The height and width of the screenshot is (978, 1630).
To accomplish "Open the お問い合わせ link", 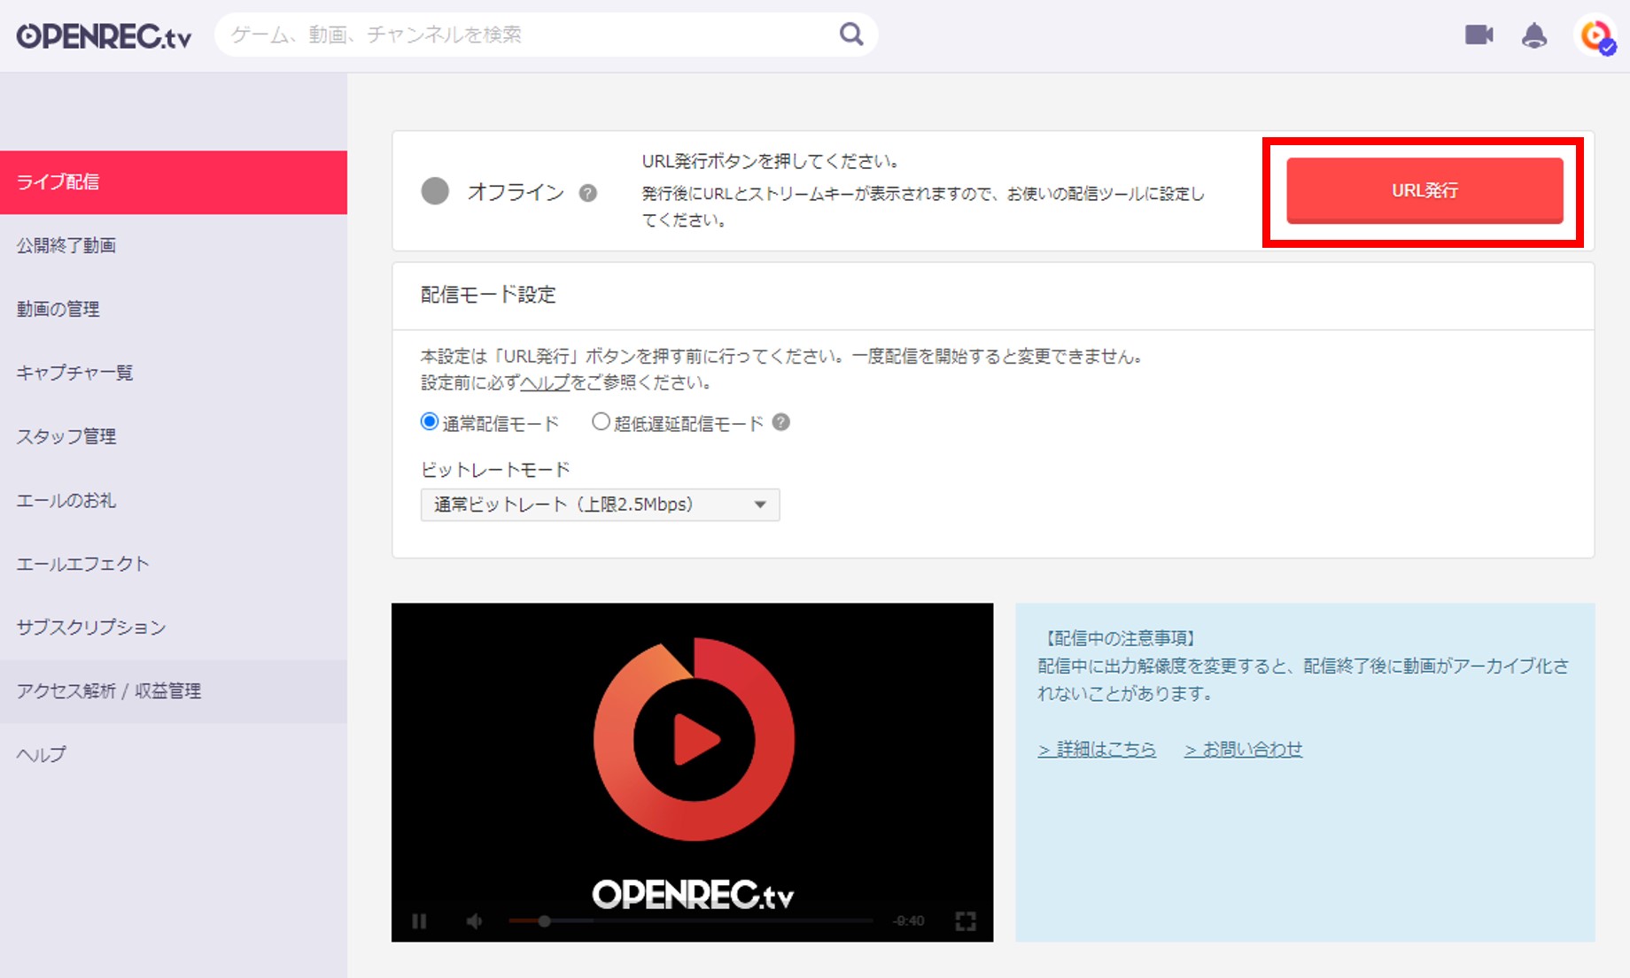I will (1243, 750).
